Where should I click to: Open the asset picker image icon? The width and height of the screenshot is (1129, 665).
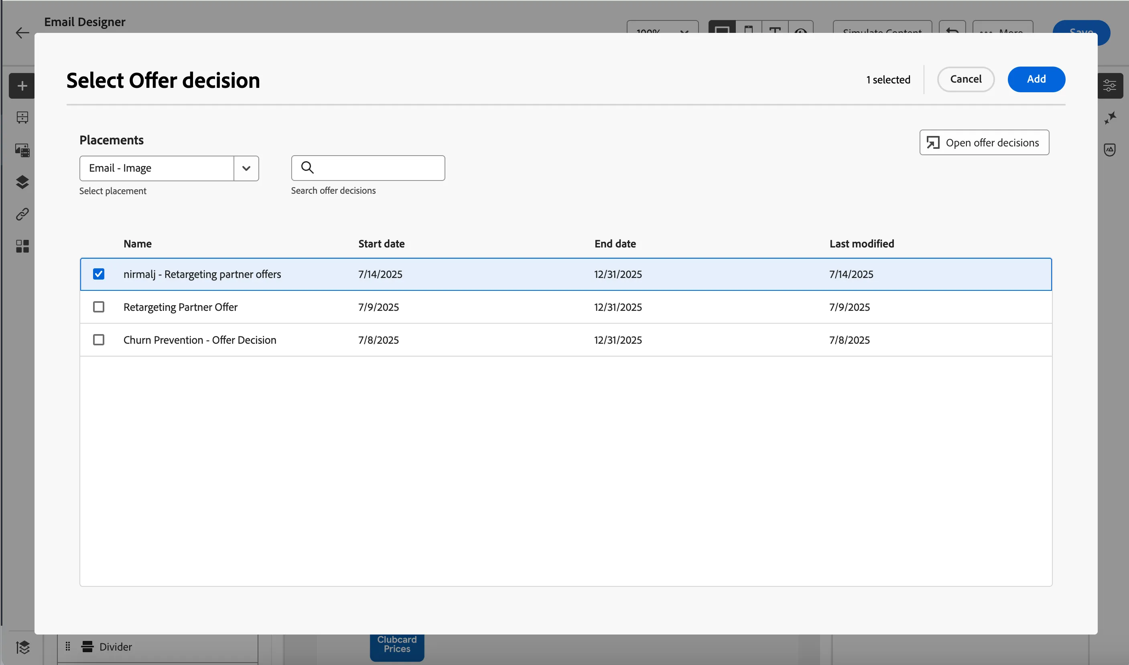coord(22,150)
